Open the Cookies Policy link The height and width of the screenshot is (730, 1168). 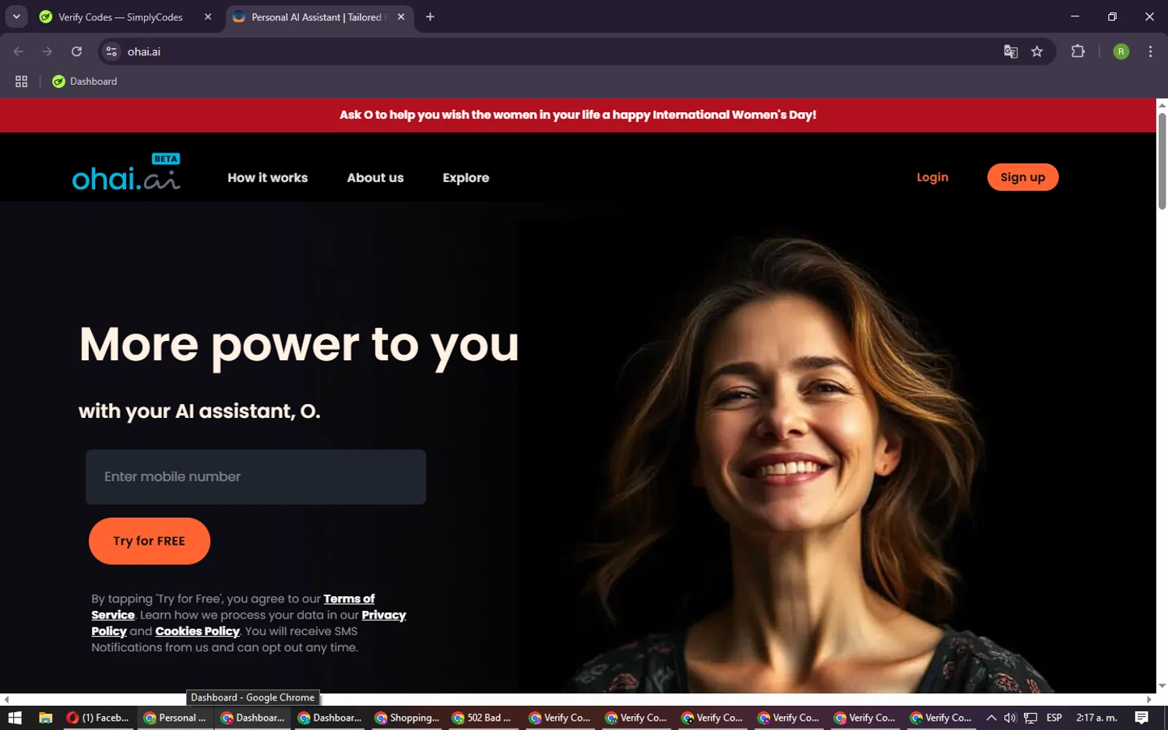pyautogui.click(x=197, y=631)
